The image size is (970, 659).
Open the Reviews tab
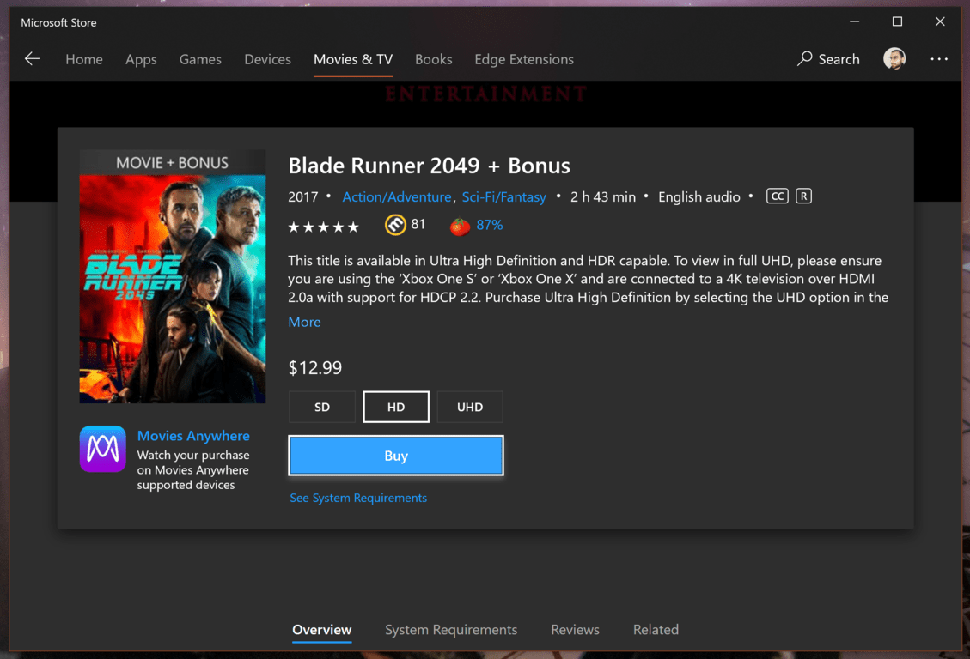pos(576,629)
